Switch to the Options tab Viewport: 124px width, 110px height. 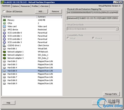(16, 6)
